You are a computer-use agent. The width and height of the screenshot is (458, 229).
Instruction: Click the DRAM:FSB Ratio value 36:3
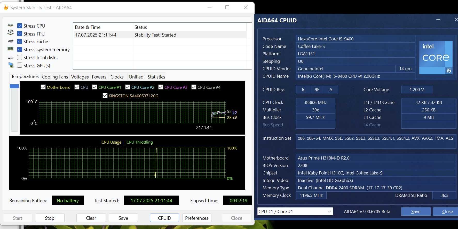tap(444, 195)
